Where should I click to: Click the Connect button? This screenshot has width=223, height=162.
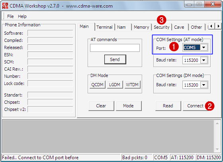point(196,106)
